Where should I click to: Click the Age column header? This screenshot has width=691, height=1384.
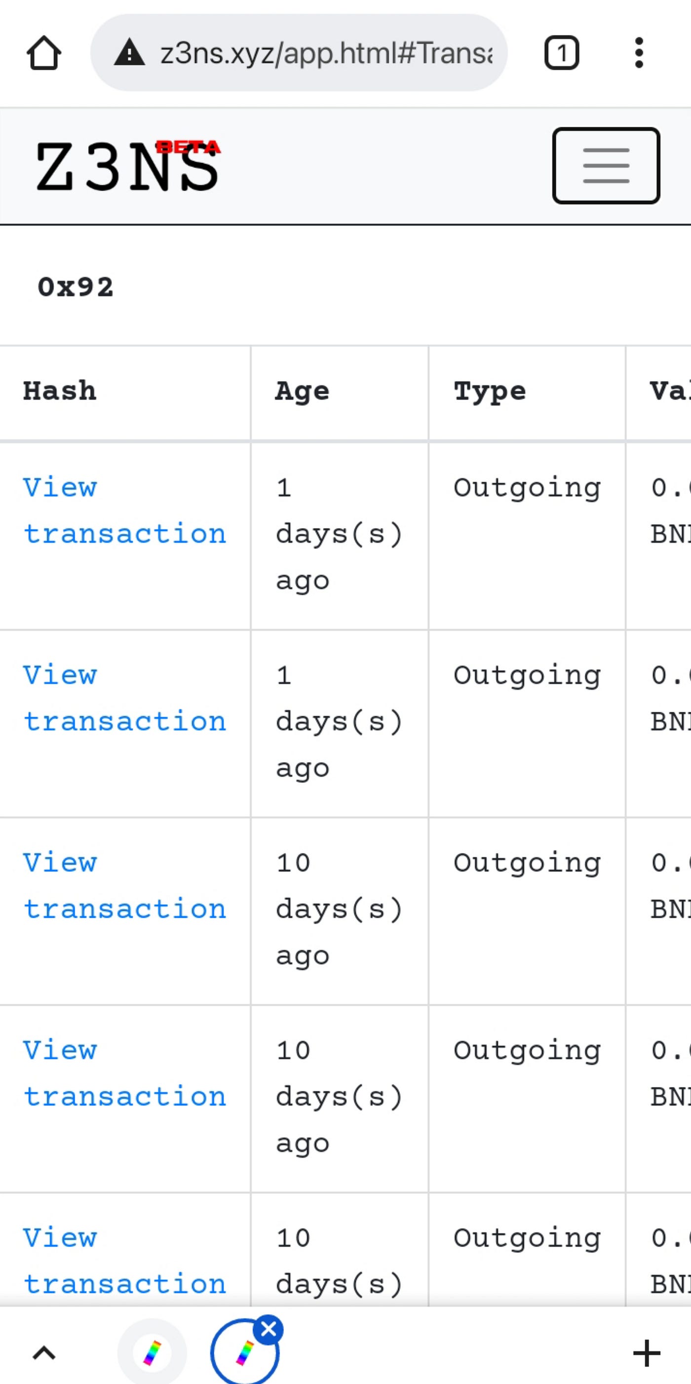pyautogui.click(x=302, y=391)
